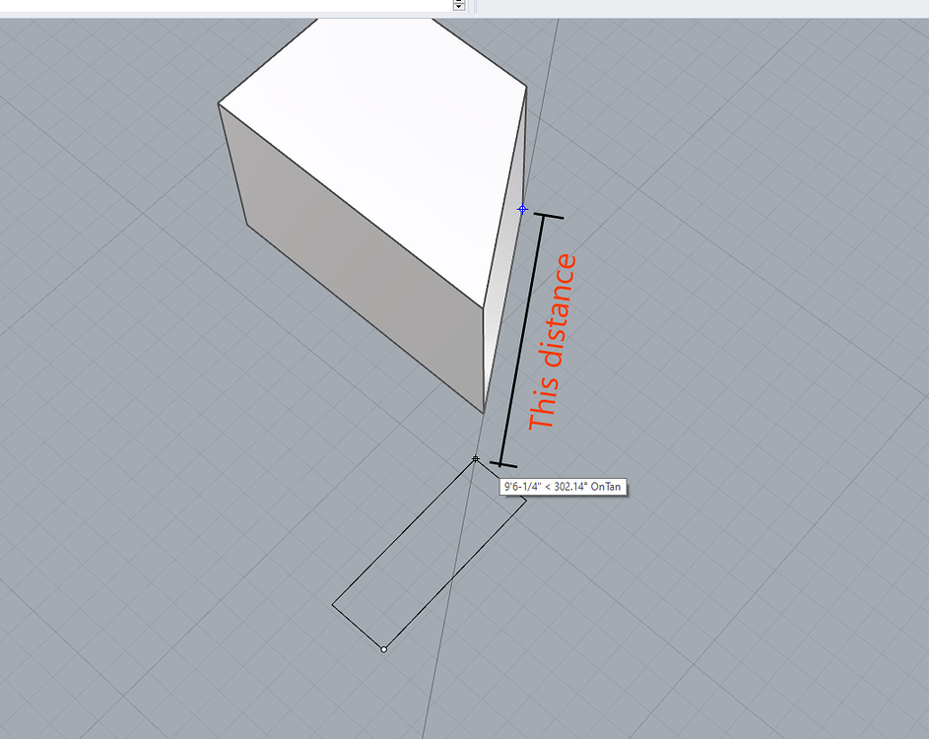Open the drop-down stepper at top of screen
This screenshot has height=739, width=929.
click(x=459, y=5)
